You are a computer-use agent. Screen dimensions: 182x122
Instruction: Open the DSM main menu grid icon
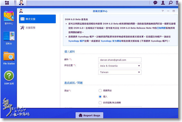click(x=7, y=3)
